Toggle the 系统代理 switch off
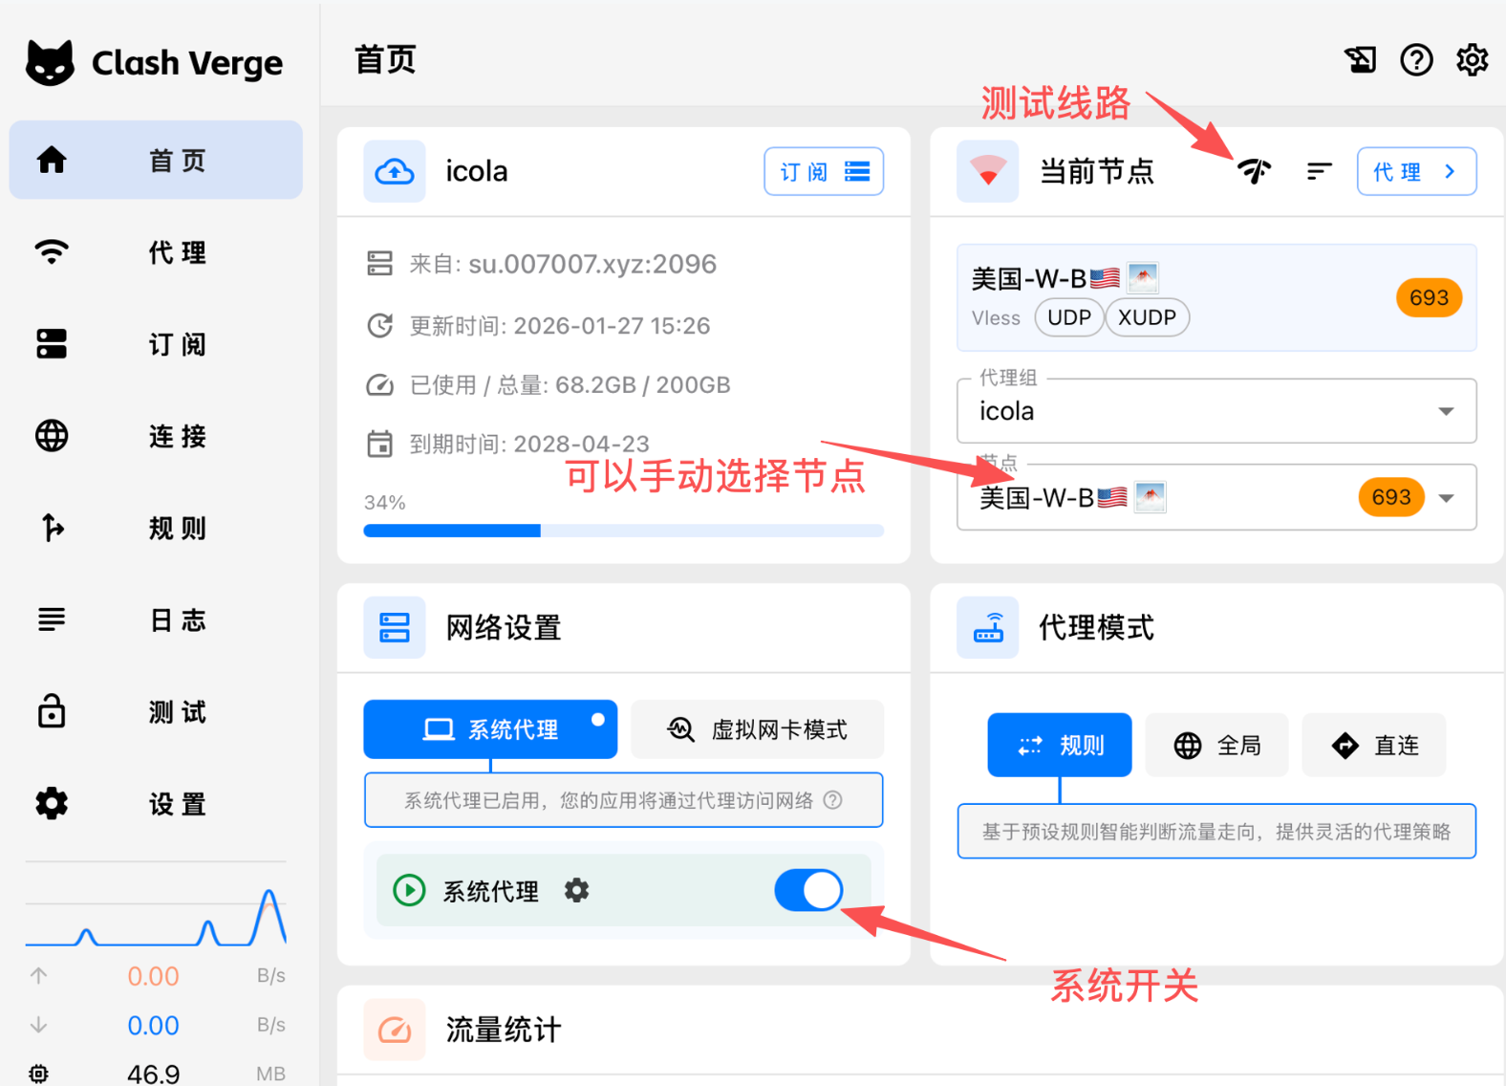This screenshot has width=1506, height=1086. (x=808, y=891)
